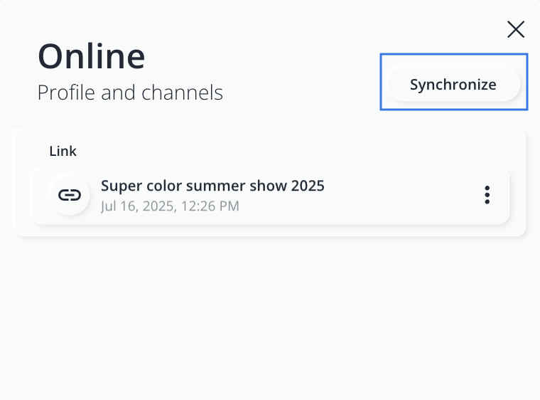The image size is (540, 400).
Task: Expand the kebab menu on the link card
Action: tap(487, 195)
